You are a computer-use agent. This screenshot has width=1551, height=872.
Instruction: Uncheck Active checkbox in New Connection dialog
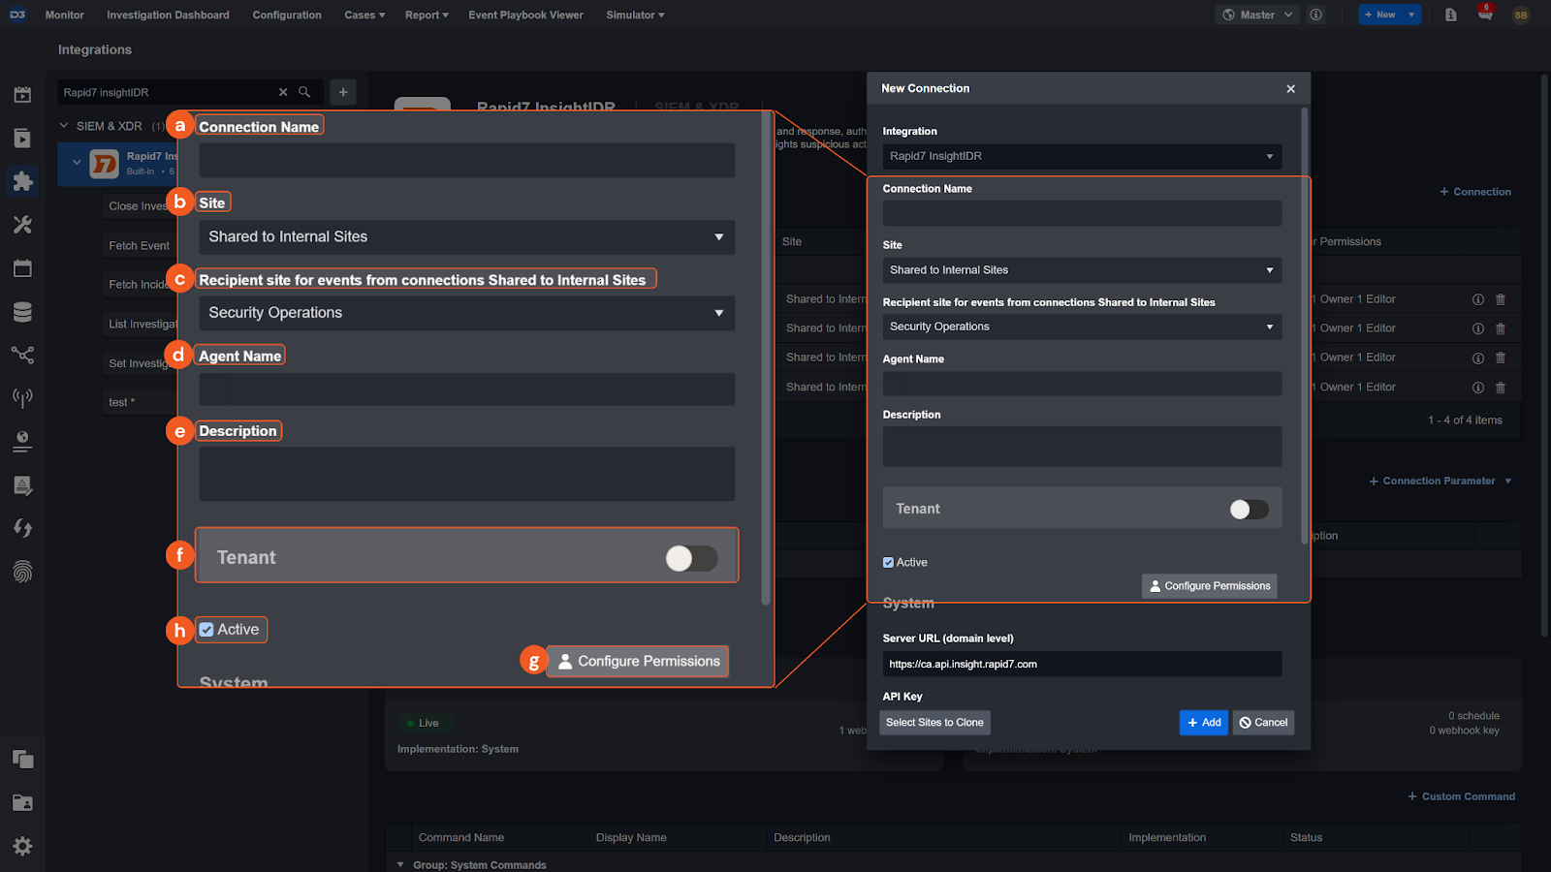[x=888, y=562]
